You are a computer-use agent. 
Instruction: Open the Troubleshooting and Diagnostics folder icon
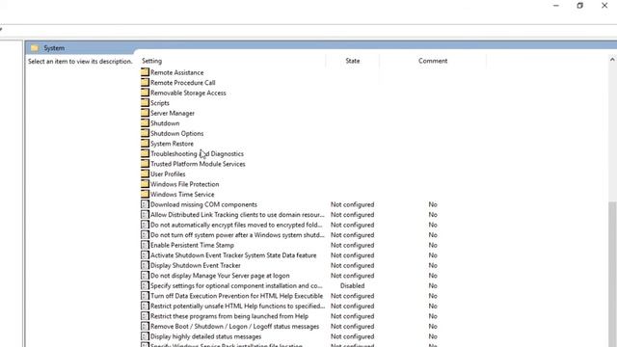[x=145, y=154]
